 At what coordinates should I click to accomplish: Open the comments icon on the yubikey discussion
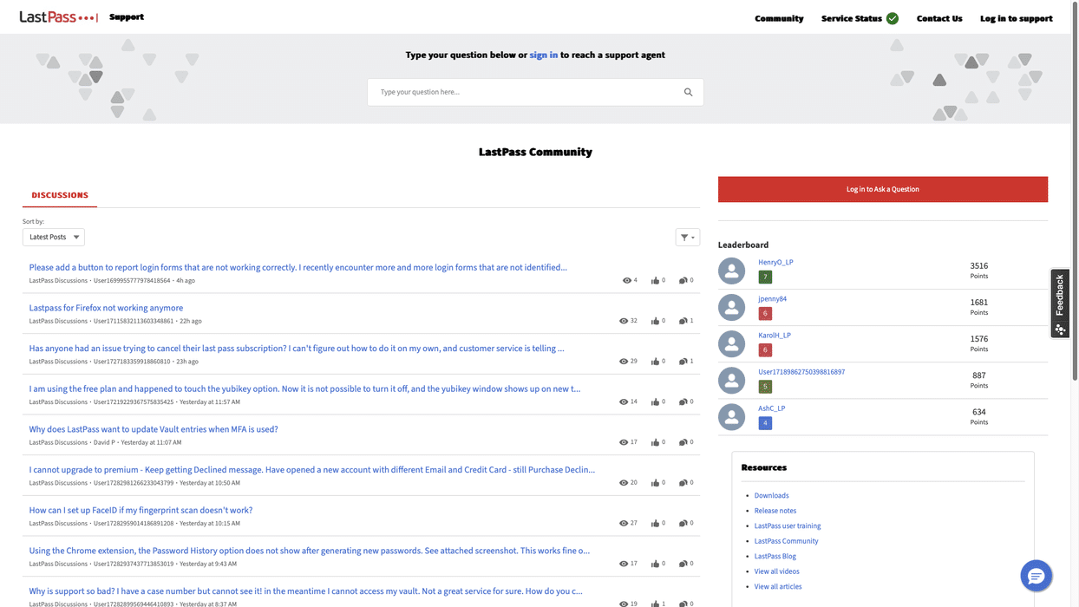(682, 401)
